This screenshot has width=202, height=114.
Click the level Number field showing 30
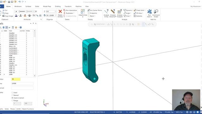[x=16, y=79]
